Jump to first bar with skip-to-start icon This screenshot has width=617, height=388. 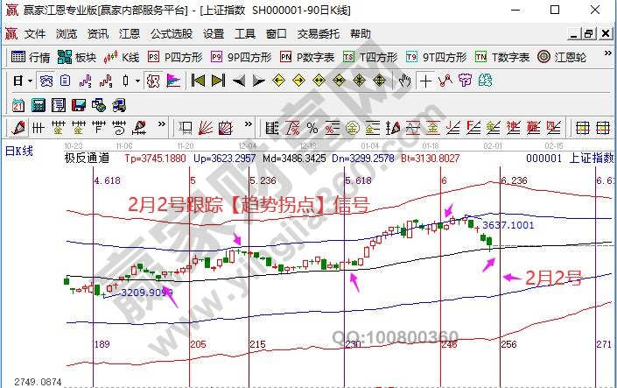coord(198,81)
